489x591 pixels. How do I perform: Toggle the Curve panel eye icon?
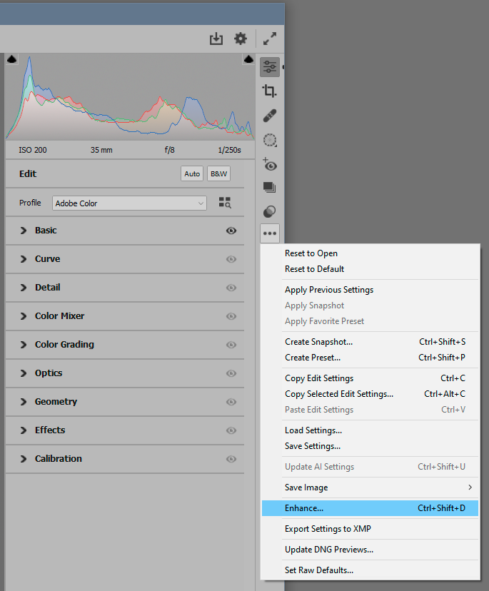(x=231, y=259)
